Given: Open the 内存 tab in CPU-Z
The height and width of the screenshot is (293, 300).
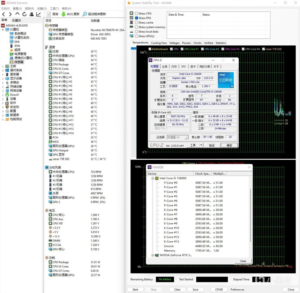Looking at the screenshot, I should [174, 67].
